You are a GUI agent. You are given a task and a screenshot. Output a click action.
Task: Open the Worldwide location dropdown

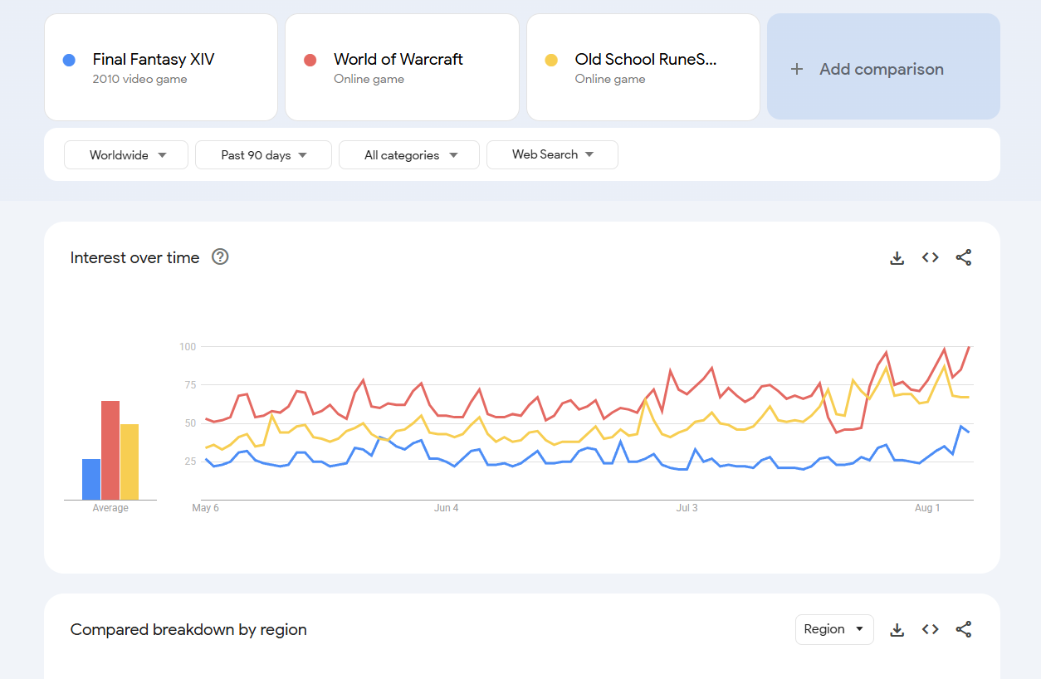[x=126, y=155]
